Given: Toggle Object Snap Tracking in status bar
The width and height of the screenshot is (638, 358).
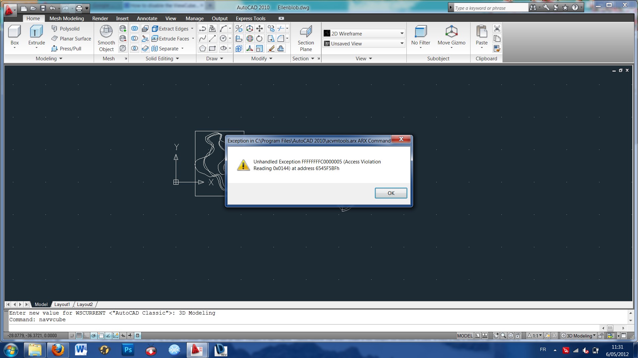Looking at the screenshot, I should coord(108,335).
